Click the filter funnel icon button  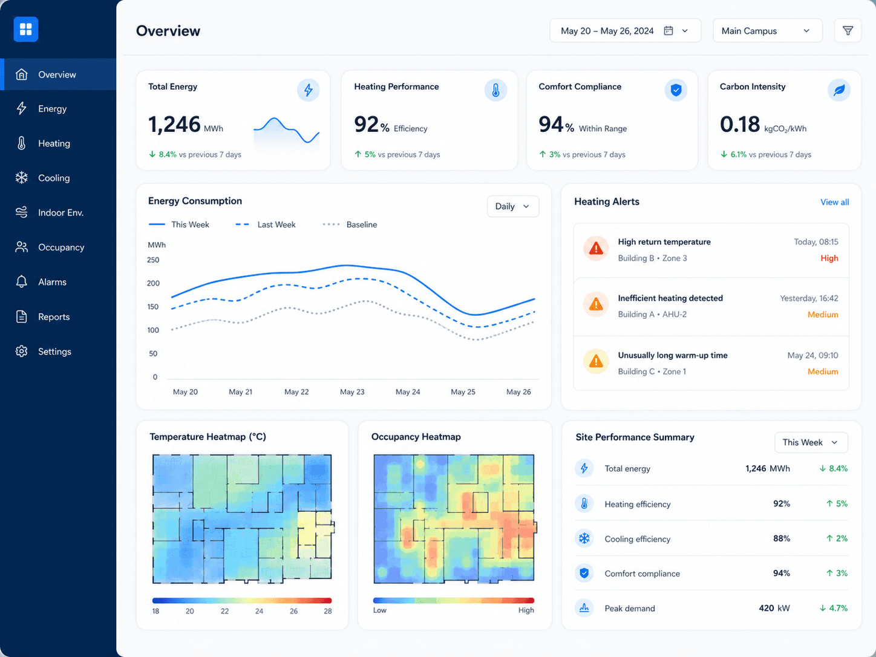848,31
